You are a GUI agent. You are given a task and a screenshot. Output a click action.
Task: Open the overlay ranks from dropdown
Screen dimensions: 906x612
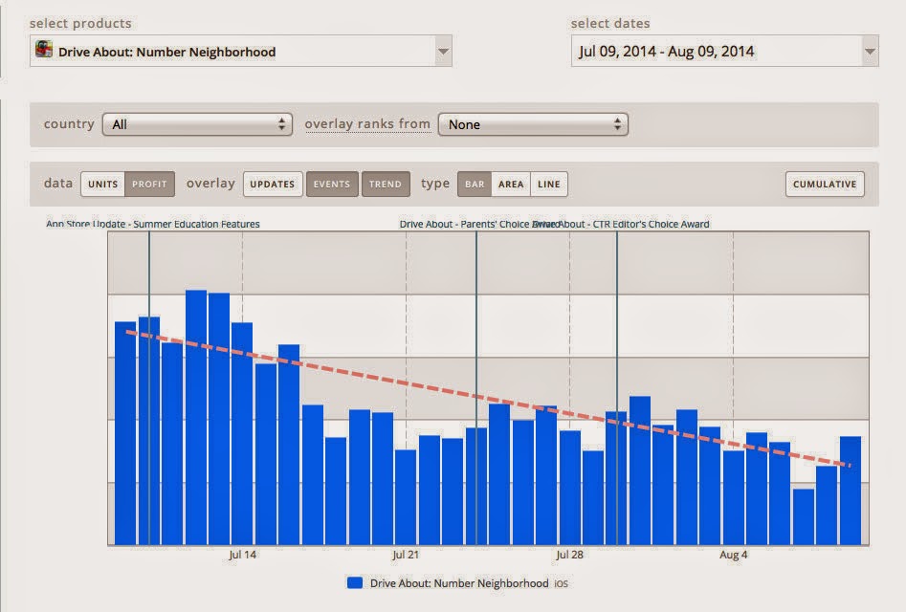click(533, 124)
